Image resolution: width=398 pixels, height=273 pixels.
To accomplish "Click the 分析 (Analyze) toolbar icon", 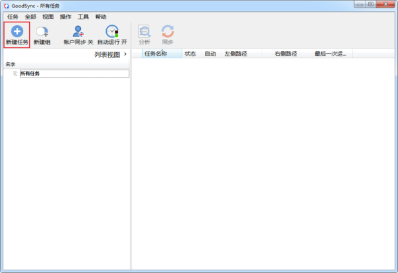I will pos(144,31).
